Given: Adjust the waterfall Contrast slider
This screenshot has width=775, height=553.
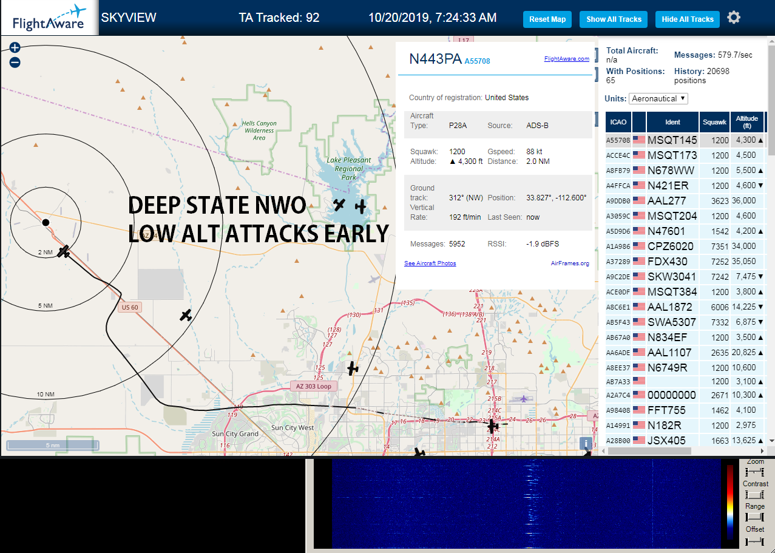Looking at the screenshot, I should (754, 495).
